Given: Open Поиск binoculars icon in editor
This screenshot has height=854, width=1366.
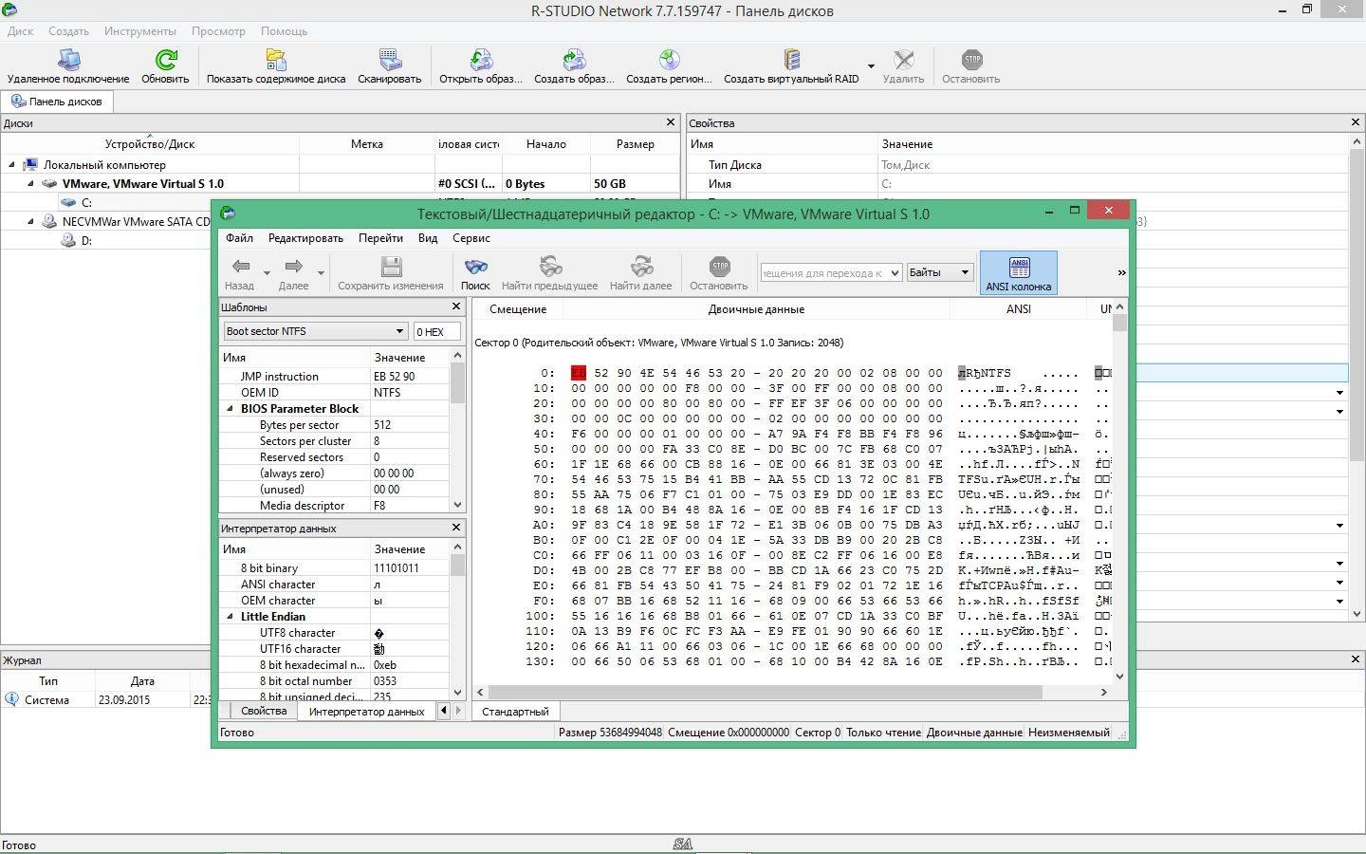Looking at the screenshot, I should tap(475, 267).
